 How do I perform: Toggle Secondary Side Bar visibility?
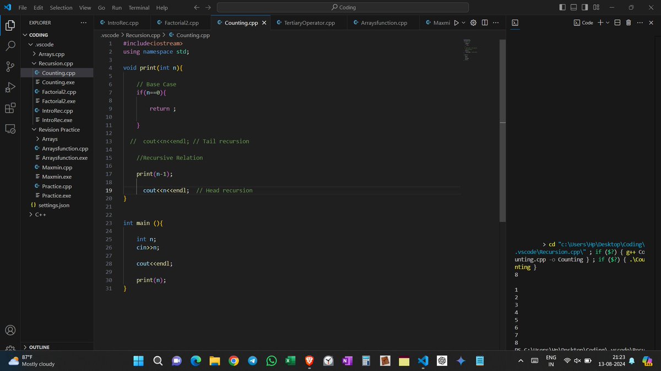click(x=585, y=8)
